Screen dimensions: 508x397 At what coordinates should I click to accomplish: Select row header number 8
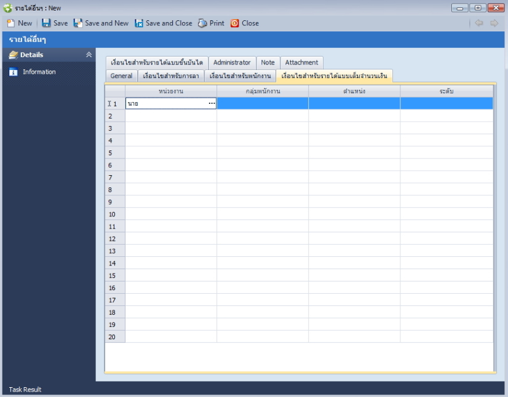tap(115, 190)
